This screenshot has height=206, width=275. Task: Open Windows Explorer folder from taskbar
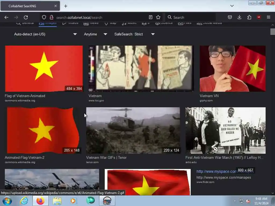point(57,201)
